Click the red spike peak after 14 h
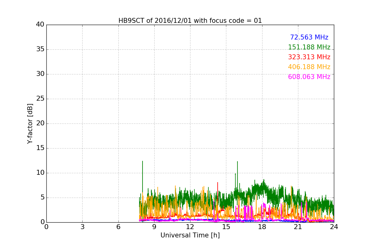The height and width of the screenshot is (247, 371). (x=218, y=182)
